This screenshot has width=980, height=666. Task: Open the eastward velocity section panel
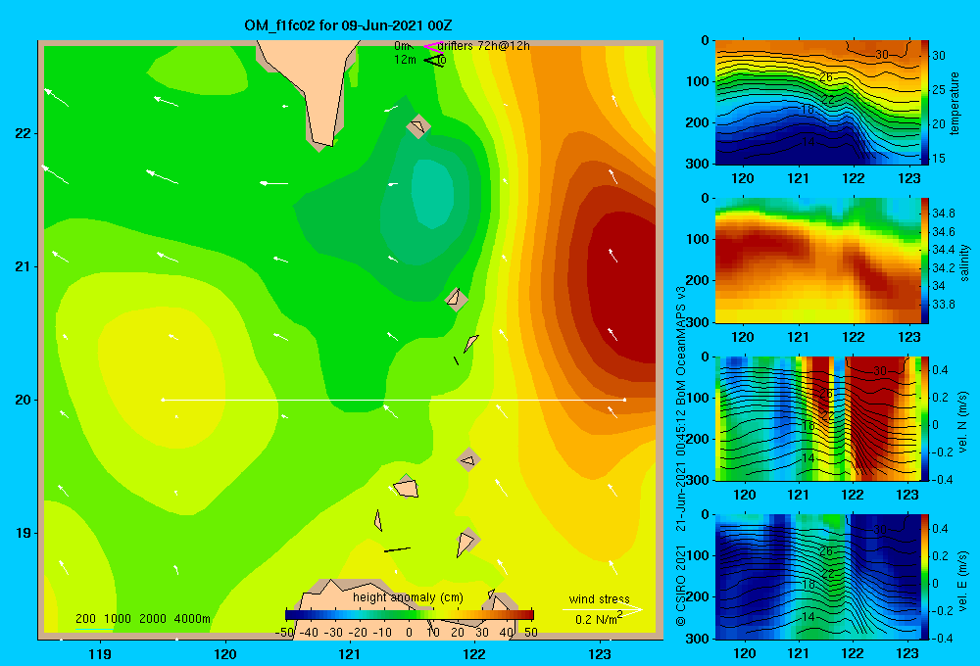click(817, 577)
